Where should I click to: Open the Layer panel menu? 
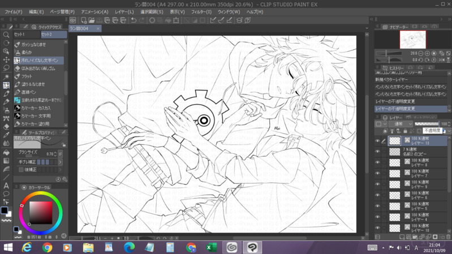377,117
